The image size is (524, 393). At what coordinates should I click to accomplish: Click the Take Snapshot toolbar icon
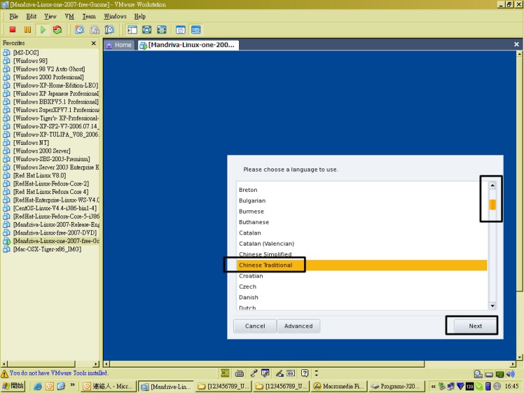click(79, 29)
